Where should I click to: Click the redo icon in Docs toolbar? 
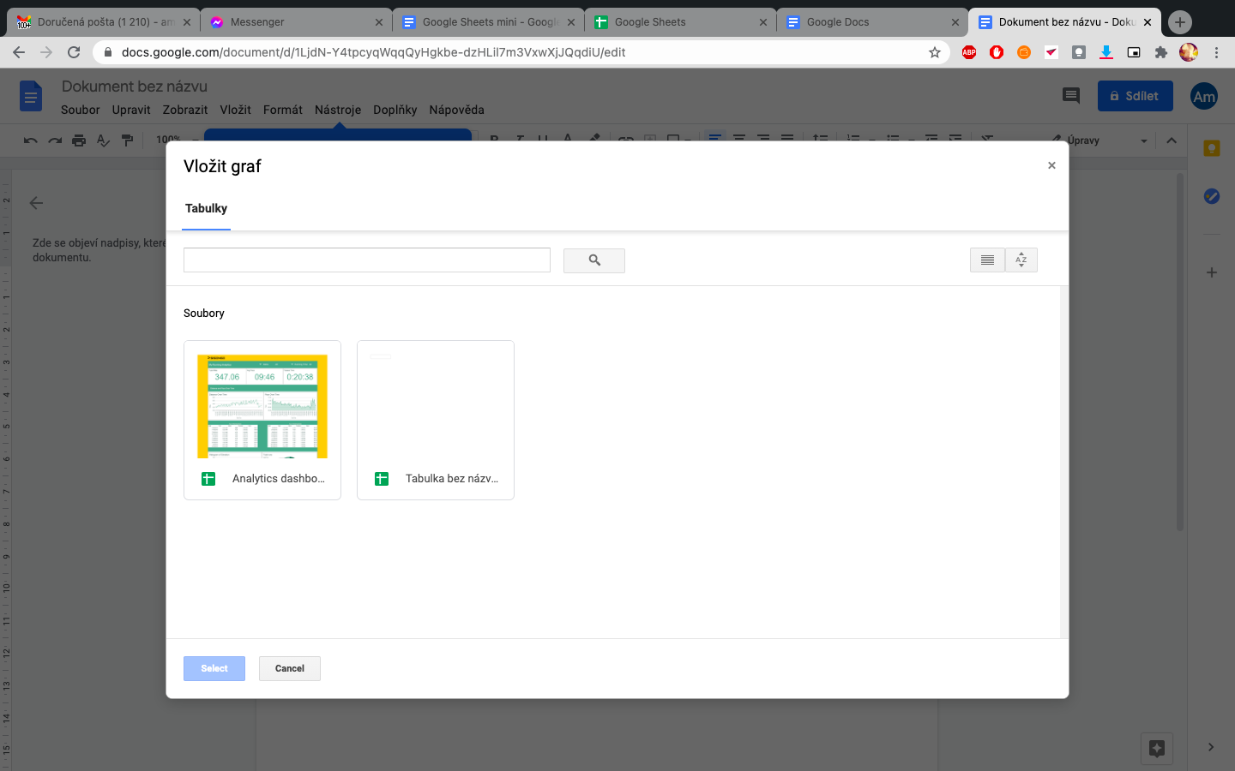[x=55, y=140]
